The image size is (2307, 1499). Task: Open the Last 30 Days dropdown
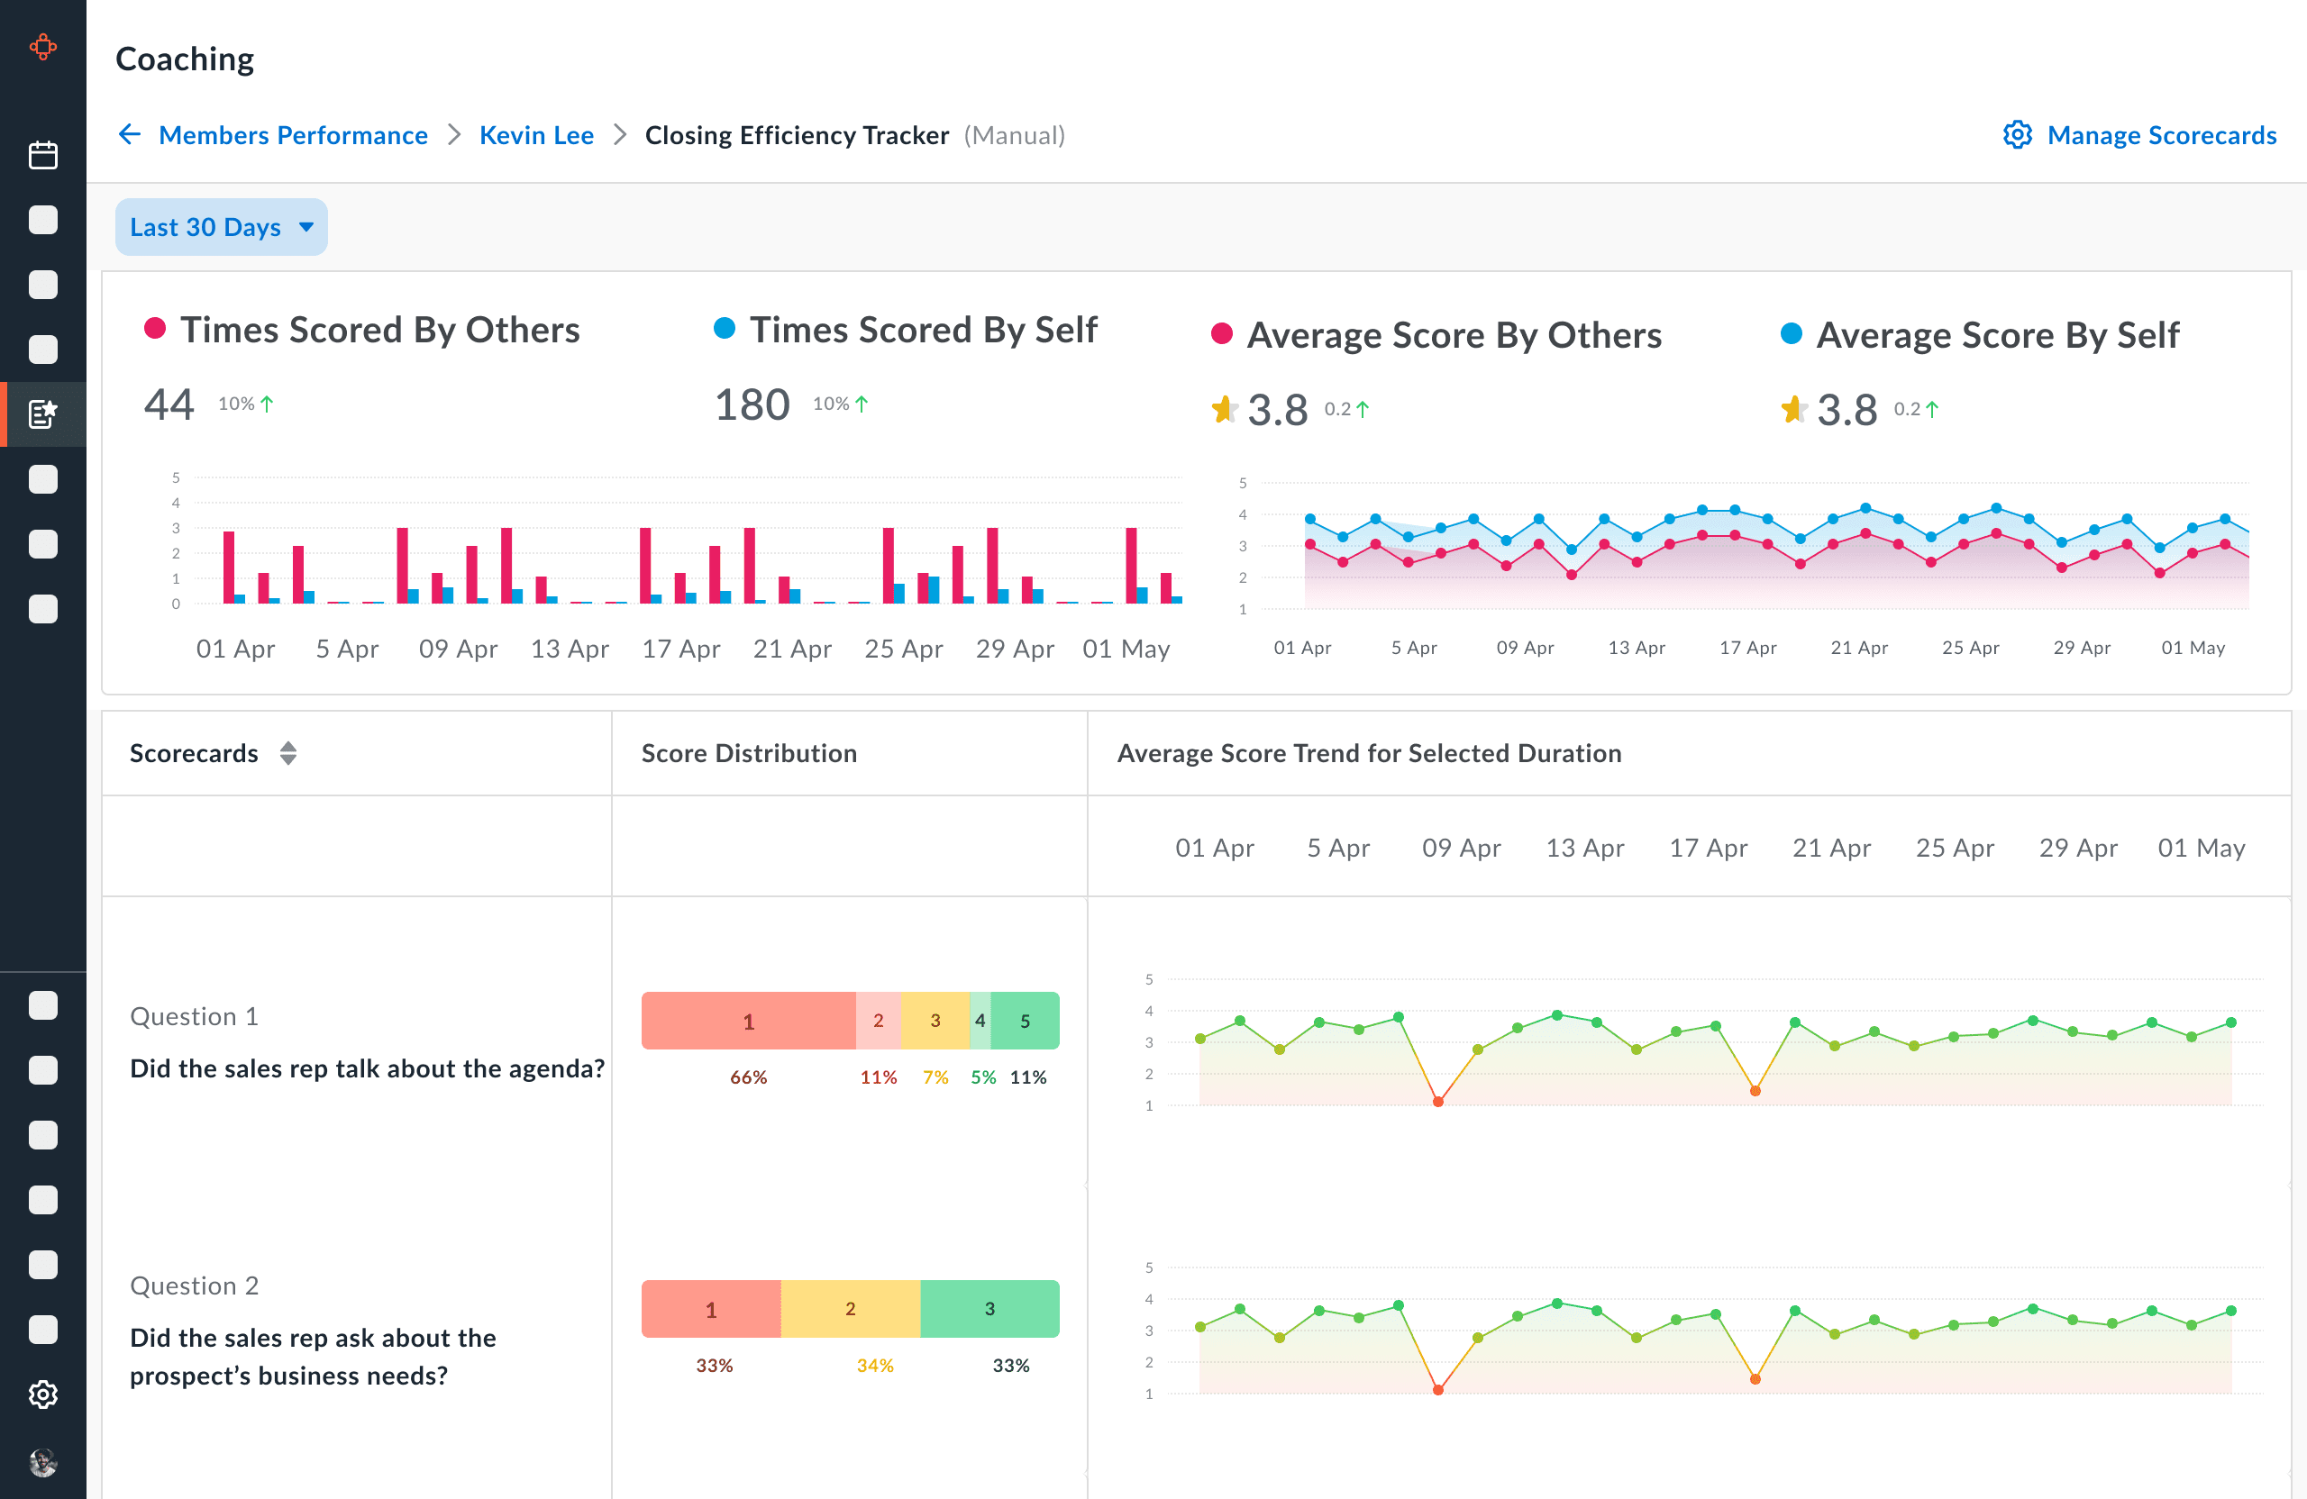click(x=221, y=227)
